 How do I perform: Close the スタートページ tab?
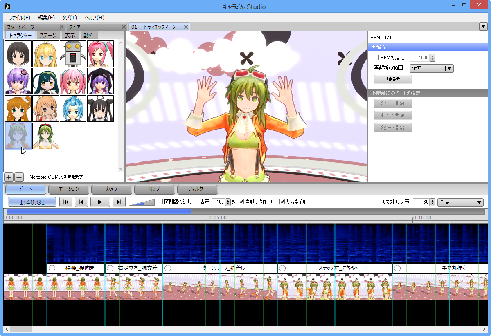coord(61,27)
